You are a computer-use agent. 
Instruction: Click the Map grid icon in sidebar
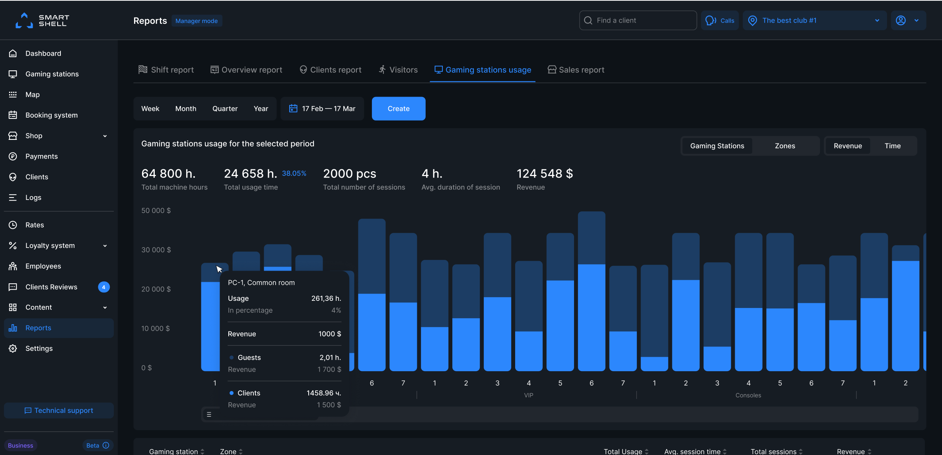(x=13, y=95)
